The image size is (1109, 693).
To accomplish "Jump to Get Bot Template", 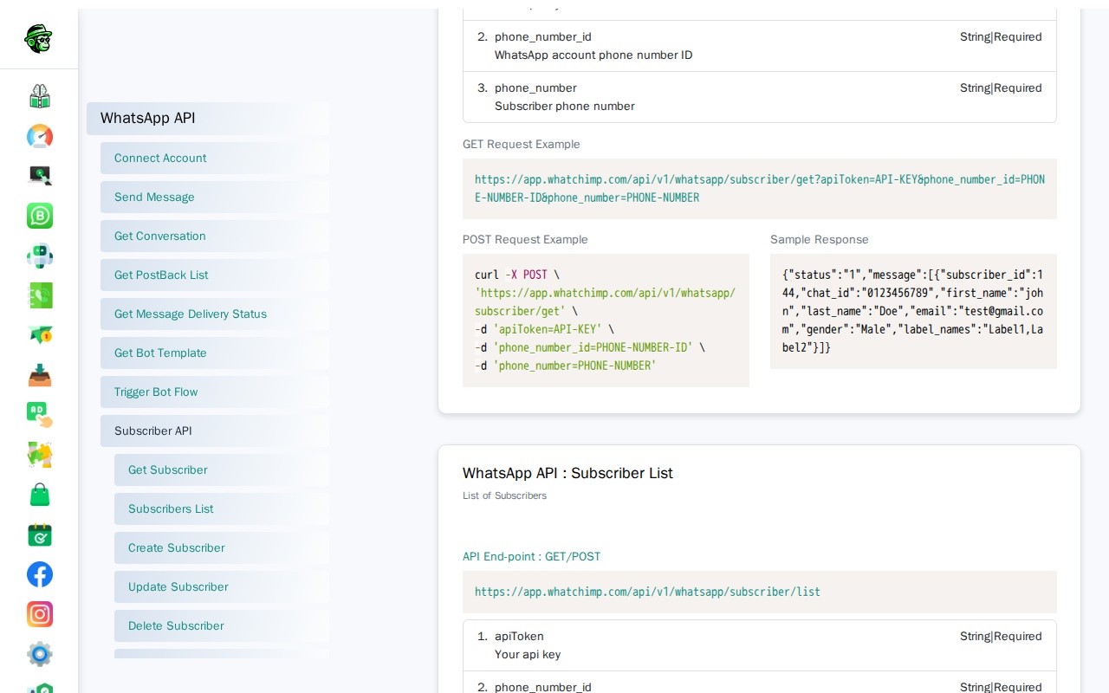I will point(215,353).
